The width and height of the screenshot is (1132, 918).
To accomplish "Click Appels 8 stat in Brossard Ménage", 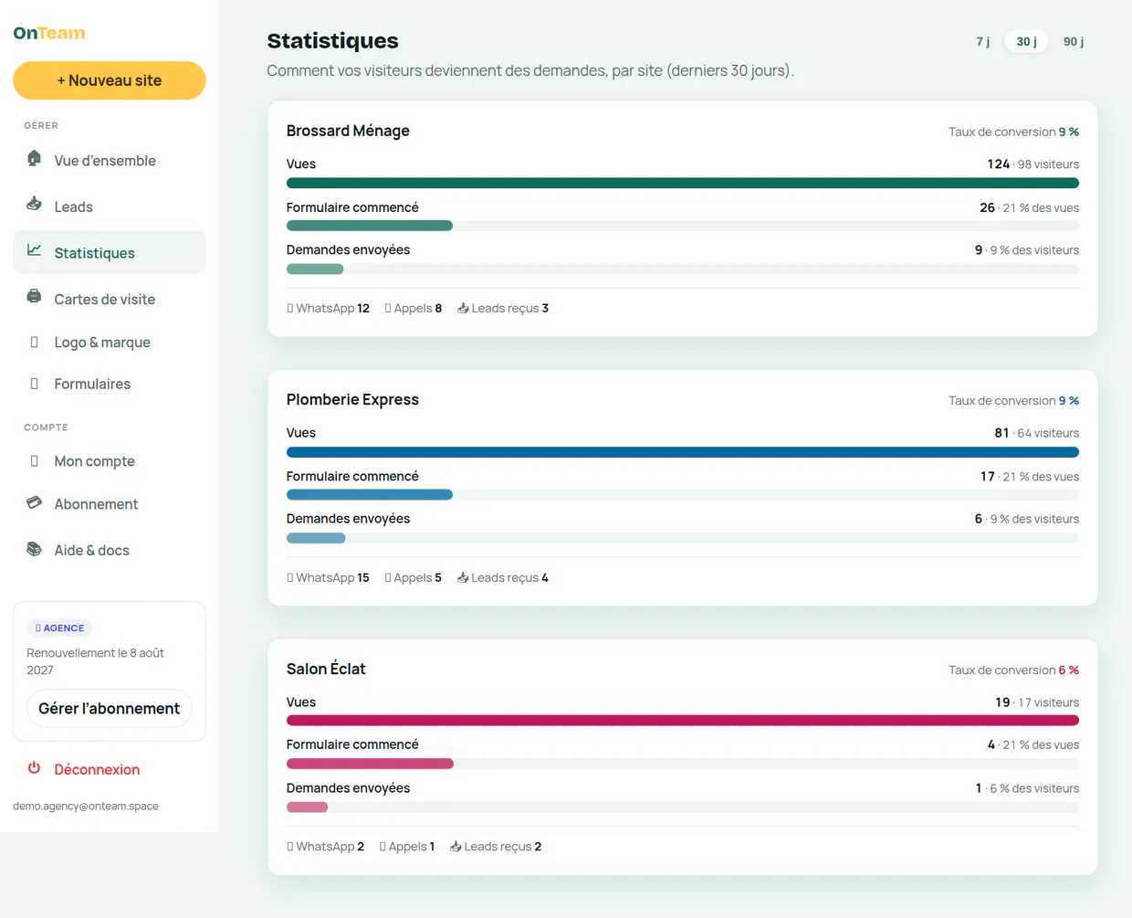I will pos(414,309).
